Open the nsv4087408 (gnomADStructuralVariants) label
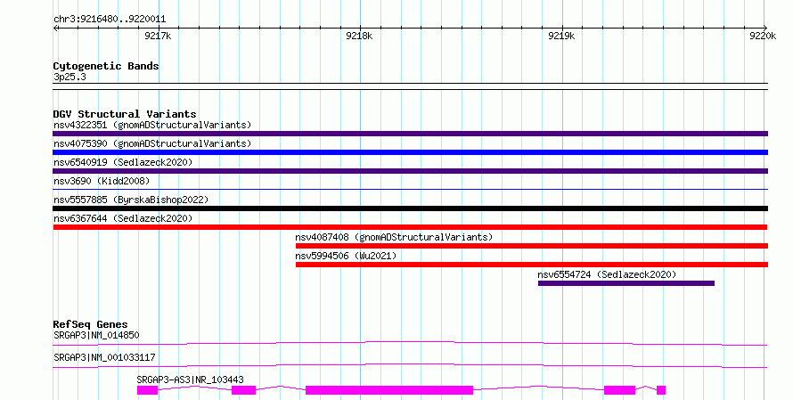 click(x=394, y=237)
